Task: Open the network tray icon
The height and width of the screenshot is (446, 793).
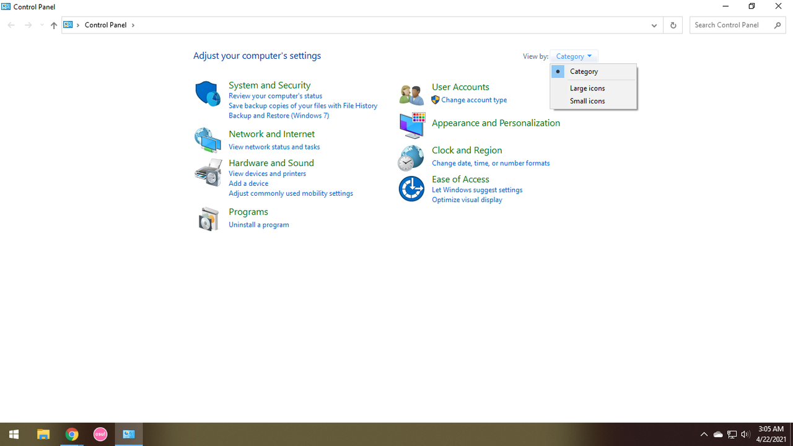Action: click(732, 434)
